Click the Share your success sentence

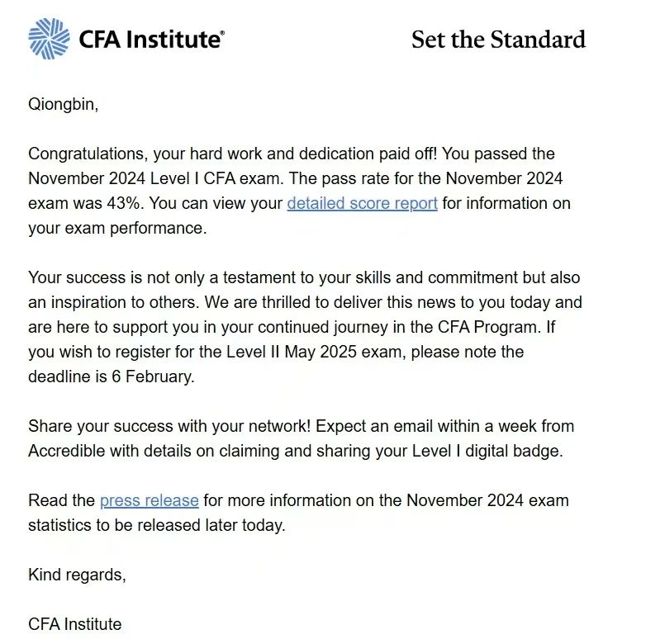[169, 426]
